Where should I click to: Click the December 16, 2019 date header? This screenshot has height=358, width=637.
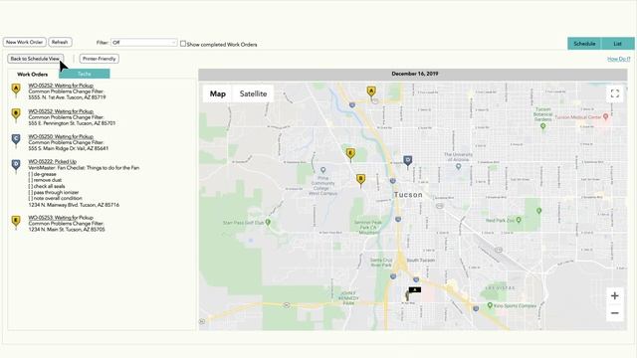pyautogui.click(x=414, y=74)
